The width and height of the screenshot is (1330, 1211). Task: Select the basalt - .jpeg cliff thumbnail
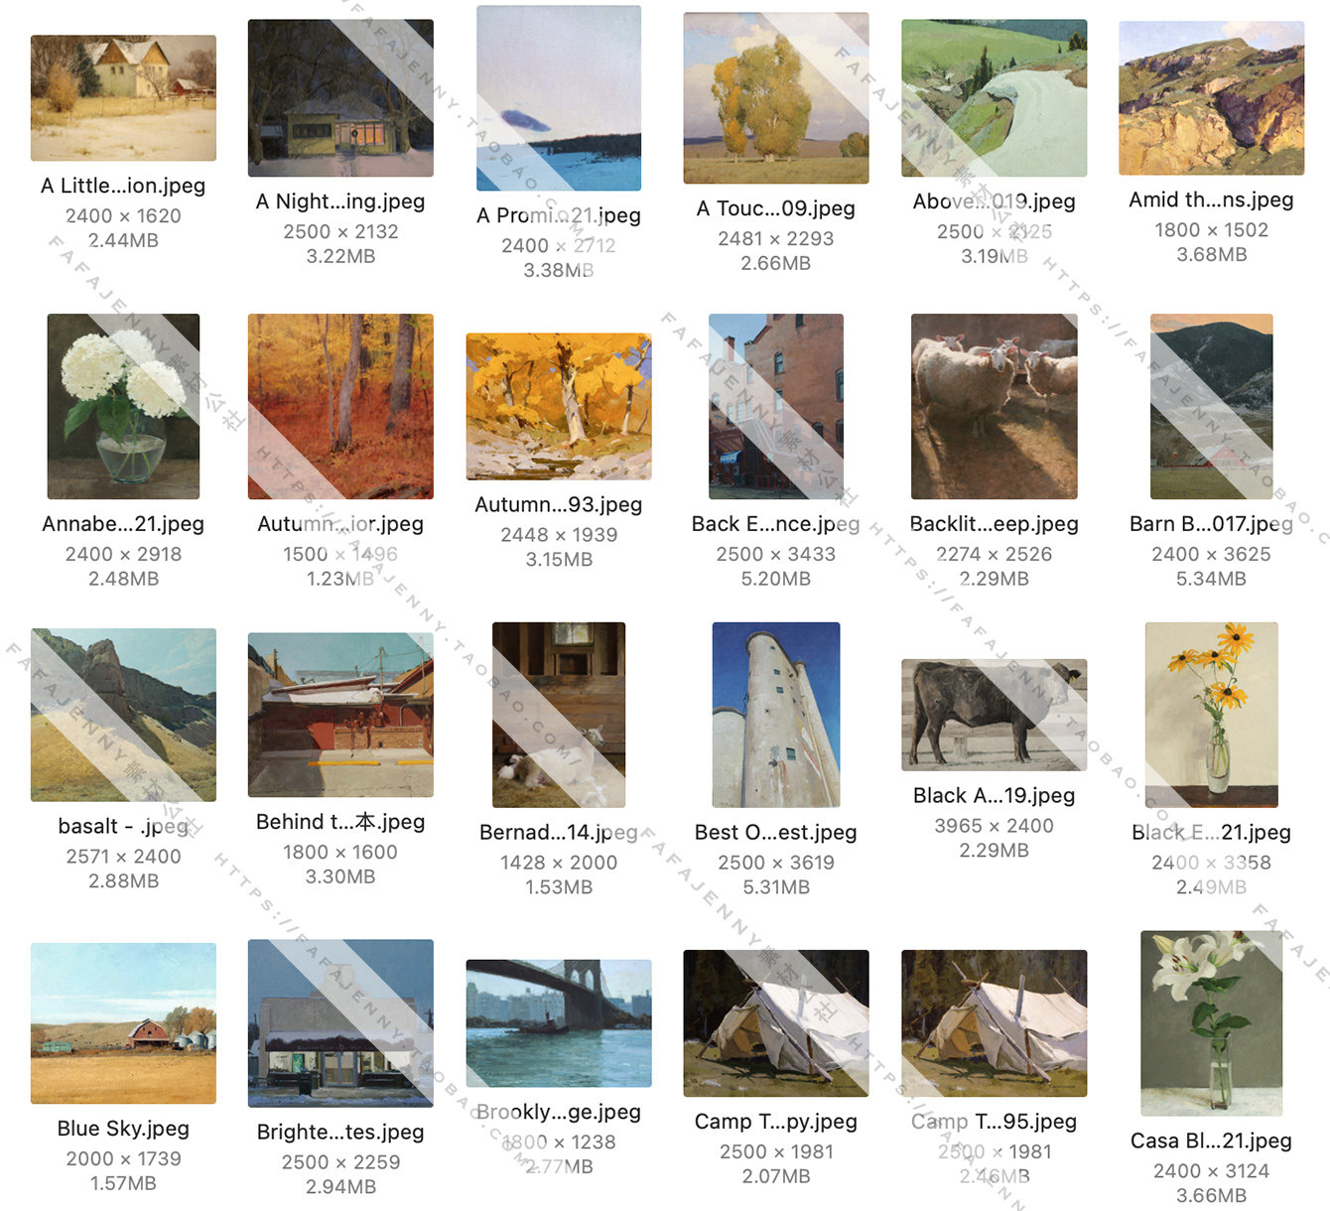coord(123,715)
